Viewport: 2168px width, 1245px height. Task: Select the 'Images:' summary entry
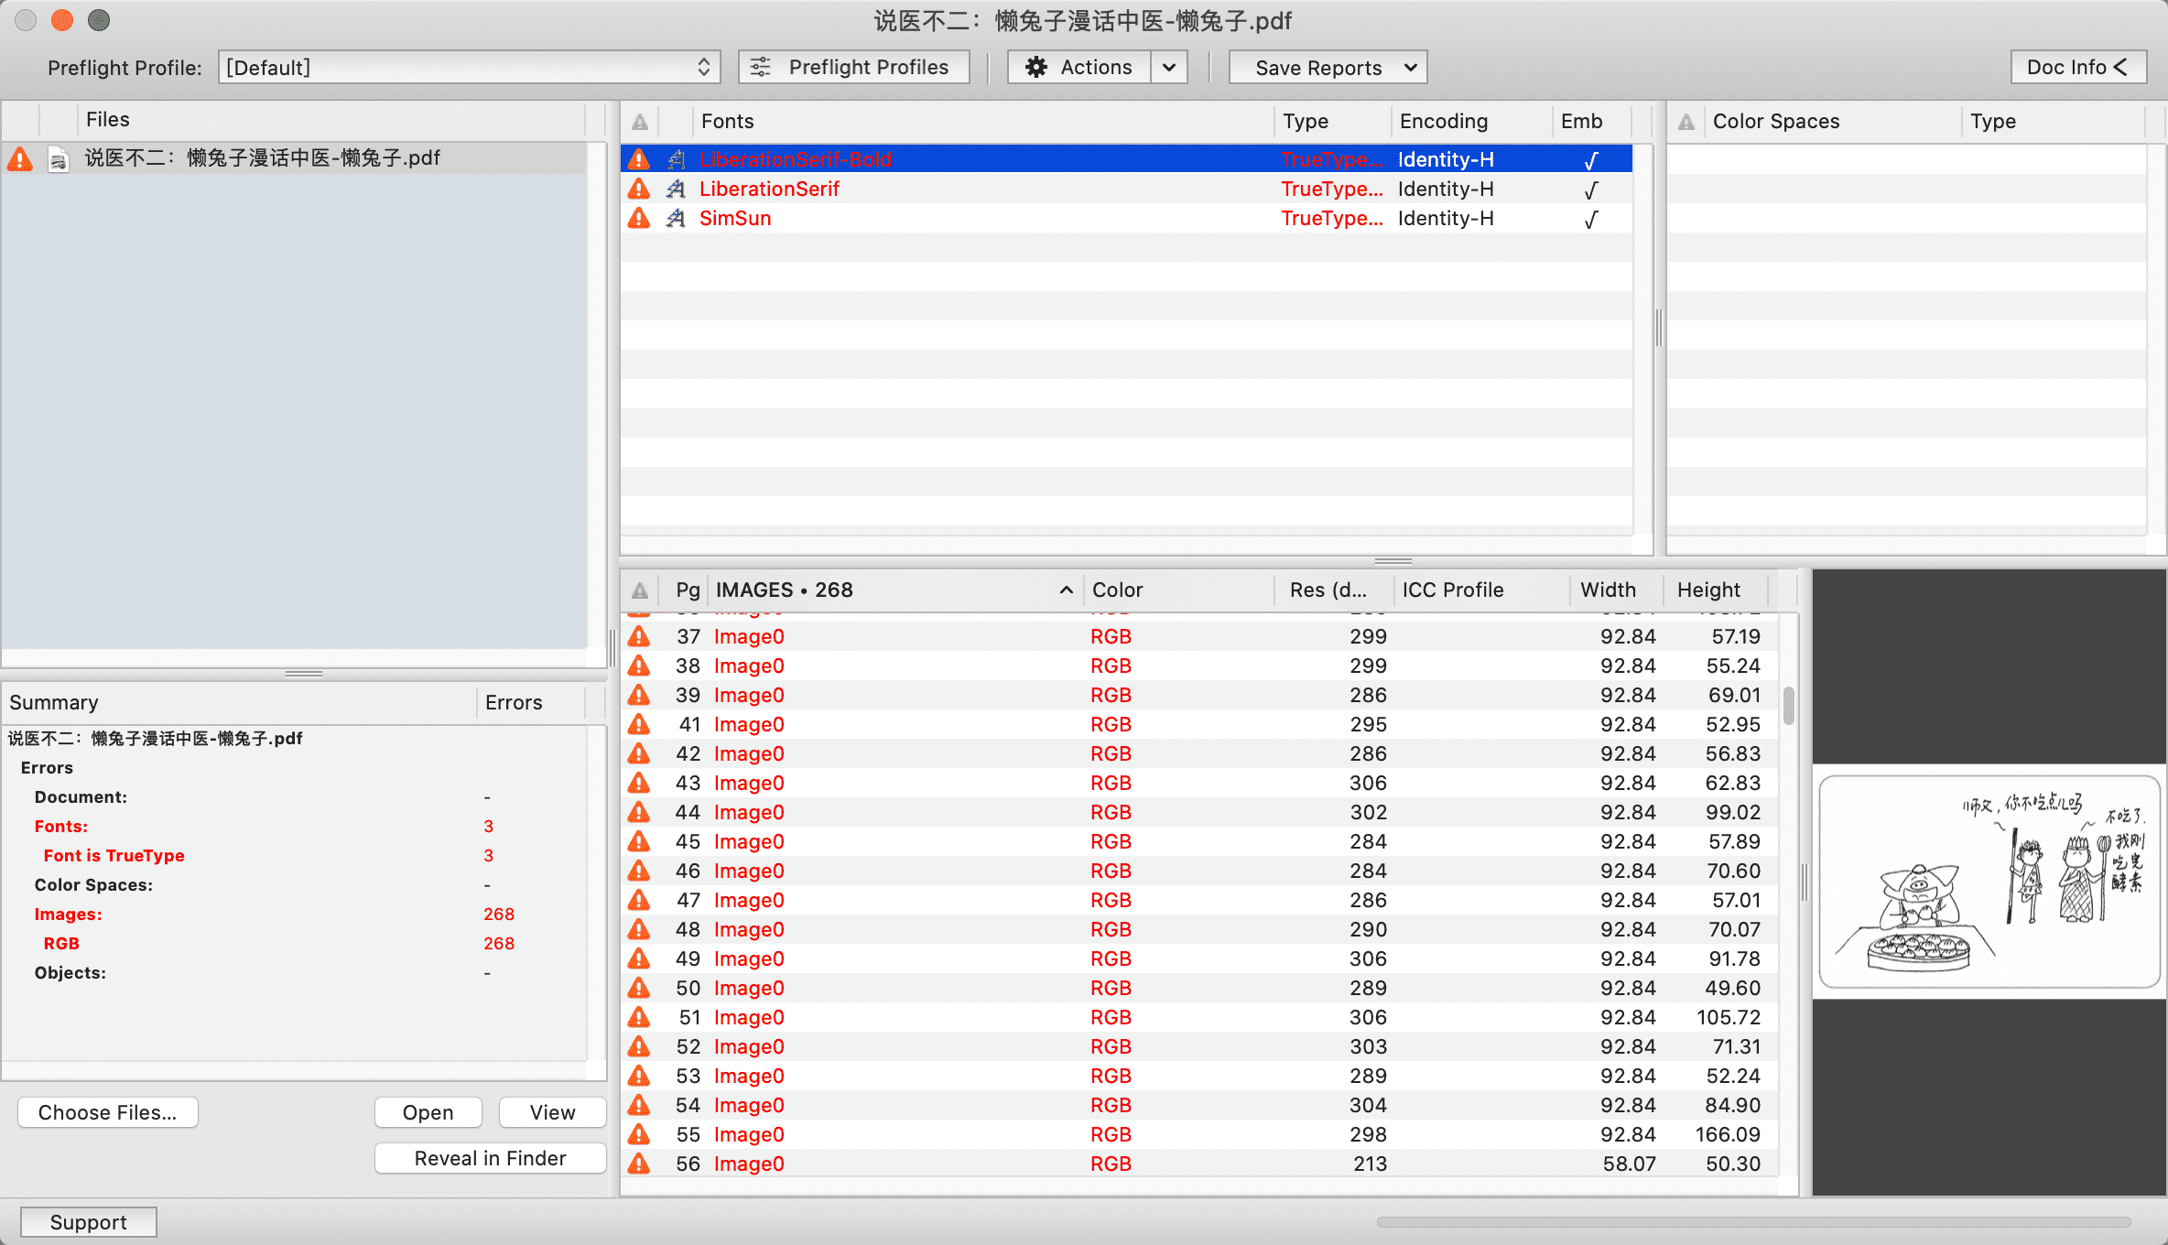click(68, 915)
